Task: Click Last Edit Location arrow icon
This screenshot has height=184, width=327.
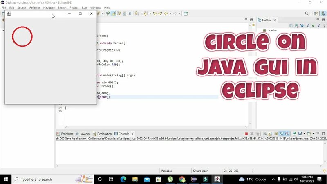Action: pos(155,13)
